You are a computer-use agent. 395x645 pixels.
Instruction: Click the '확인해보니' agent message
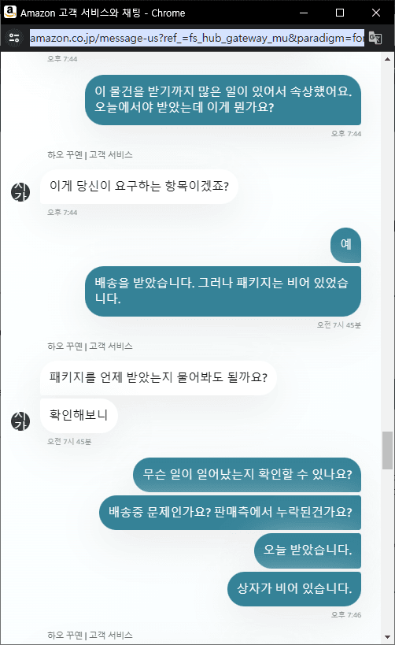coord(79,416)
